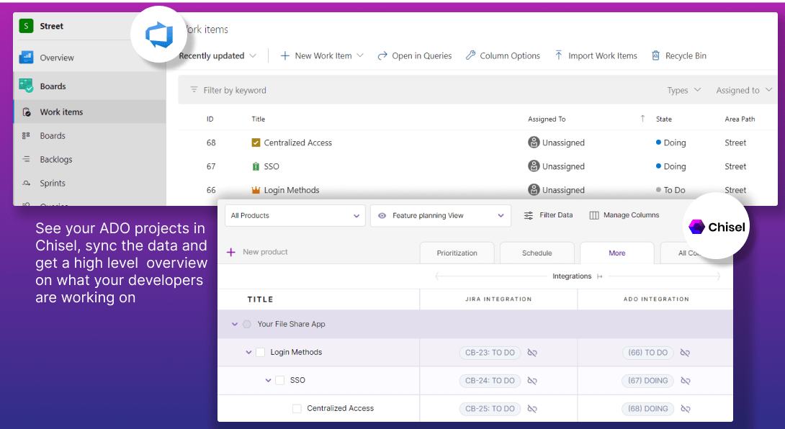Open the SSO work item title
Image resolution: width=785 pixels, height=429 pixels.
point(272,166)
